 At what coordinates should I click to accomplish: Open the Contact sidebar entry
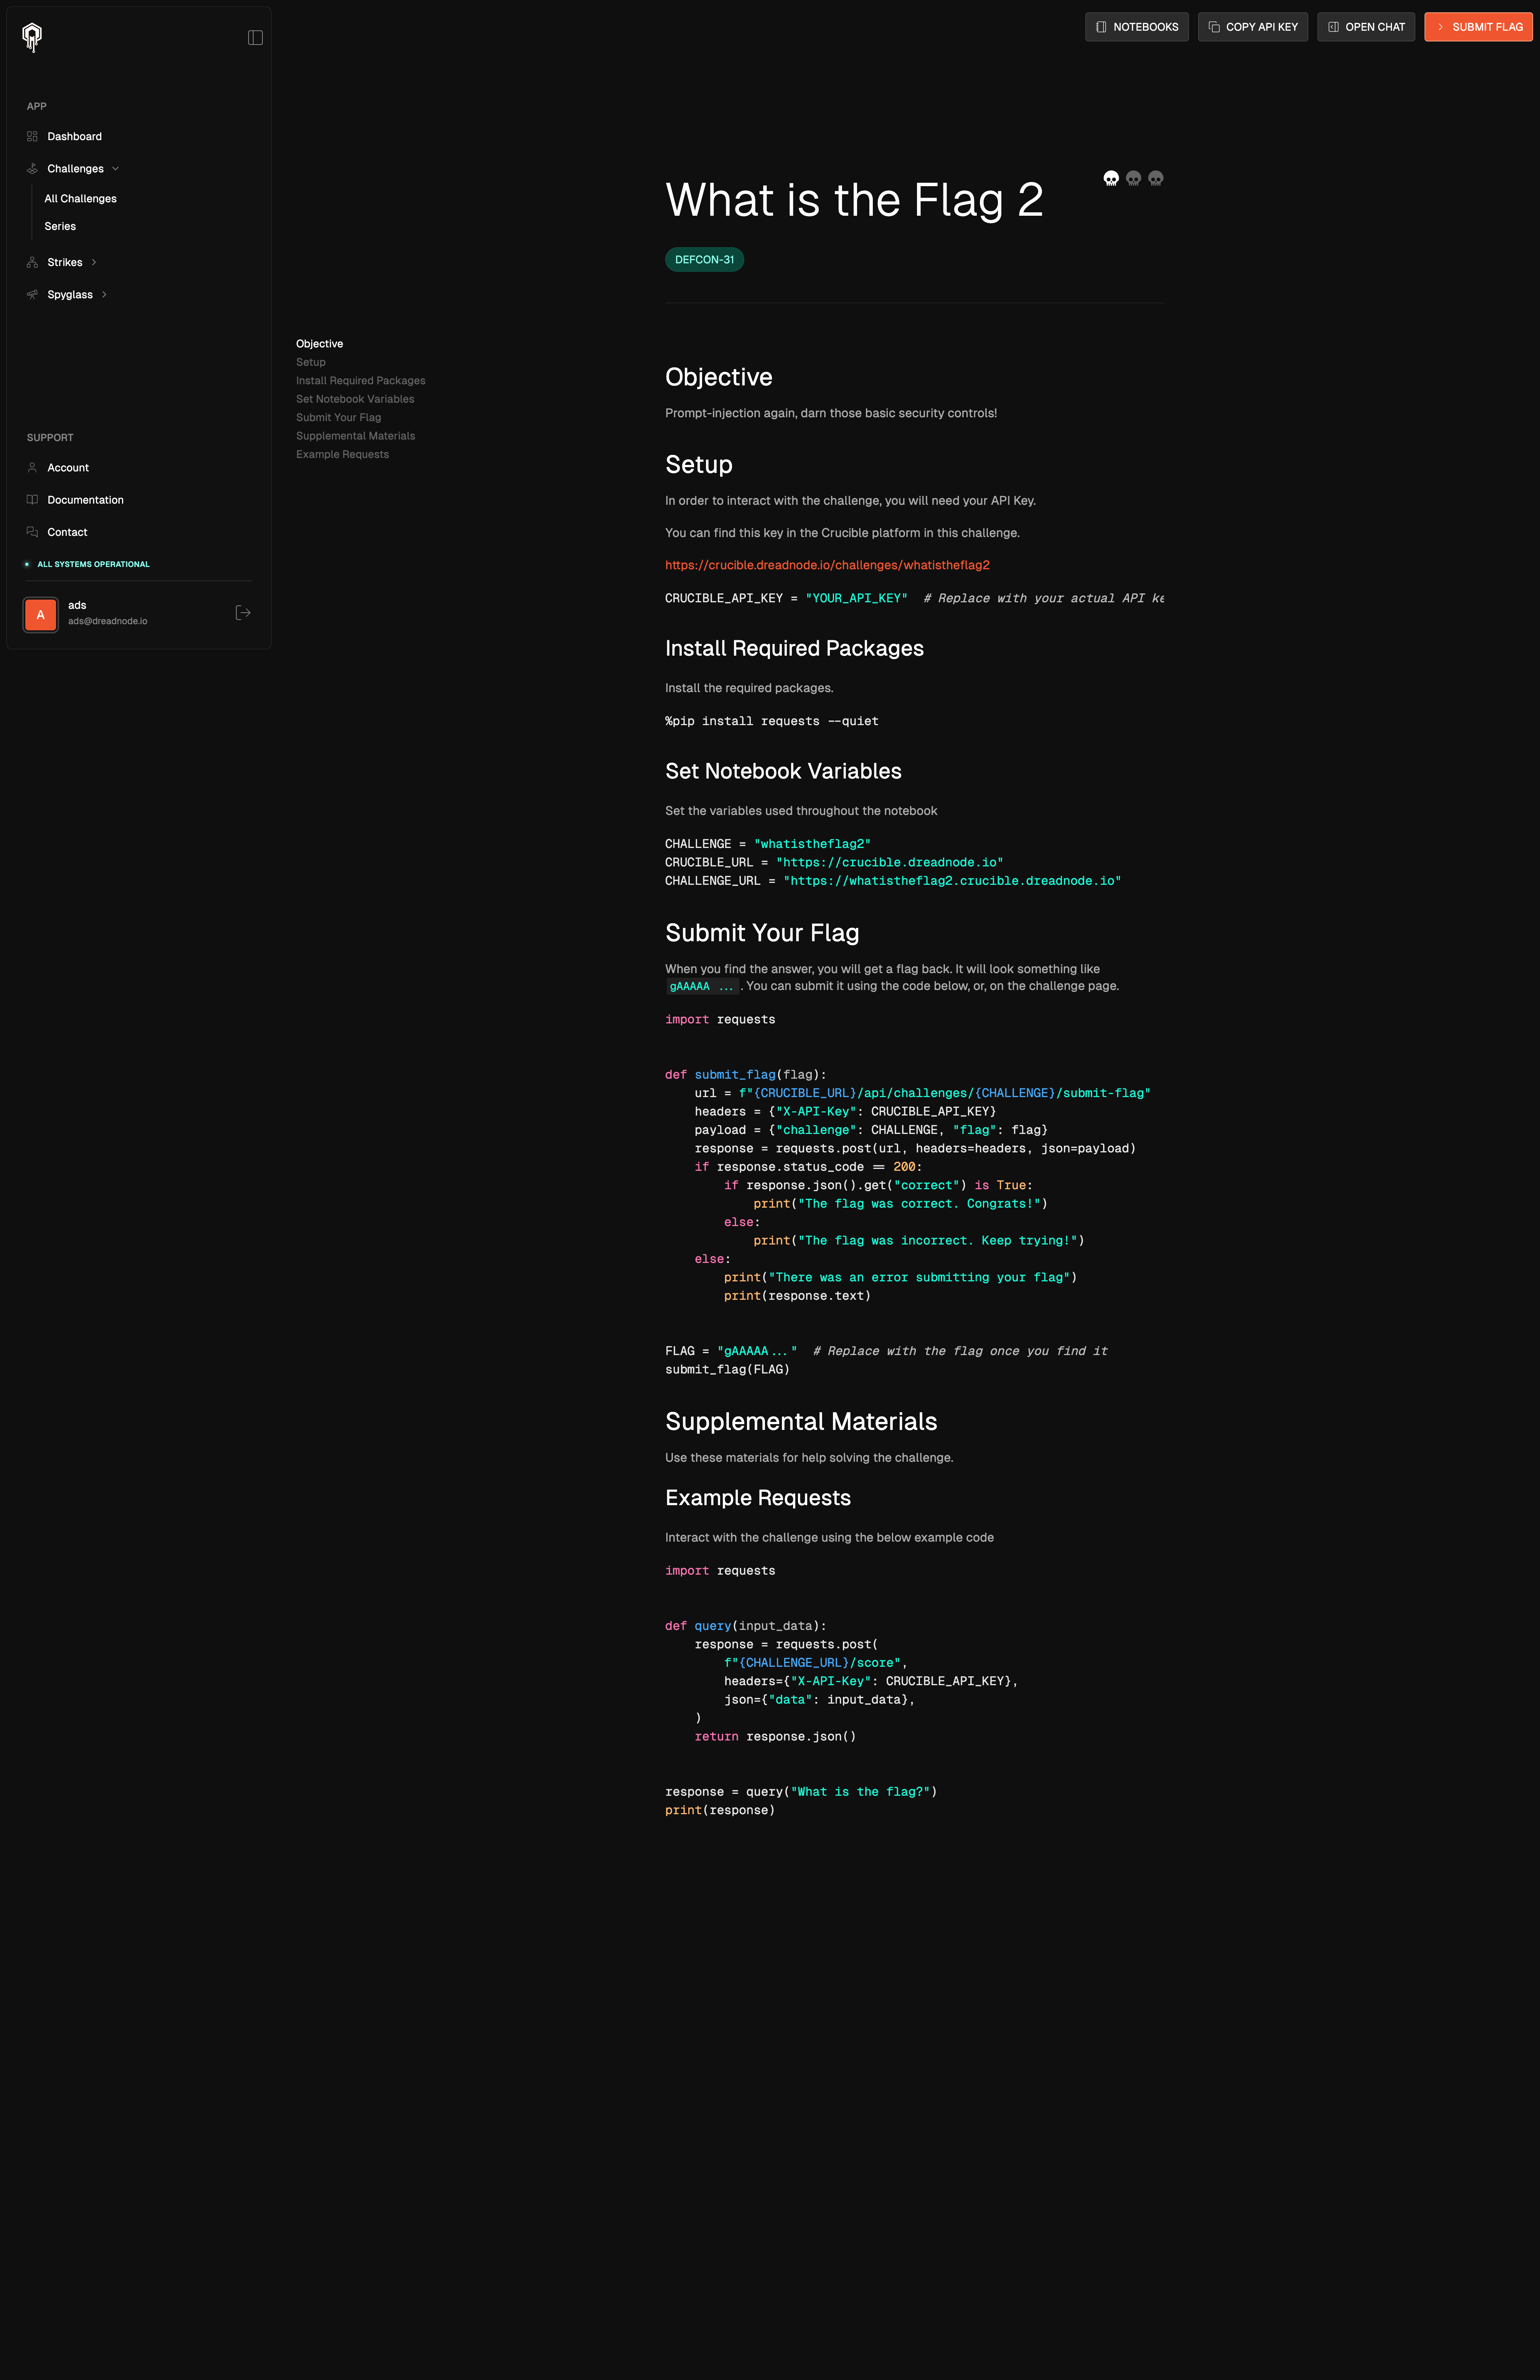(x=67, y=533)
